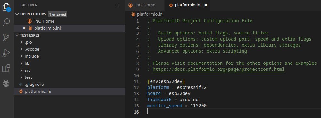The width and height of the screenshot is (321, 118).
Task: Switch to the PIO Home tab
Action: pos(144,5)
